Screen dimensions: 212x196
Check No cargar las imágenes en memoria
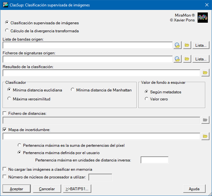(x=5, y=169)
